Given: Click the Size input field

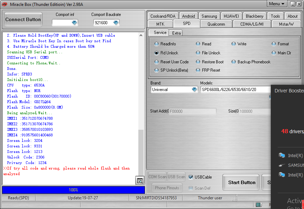Looking at the screenshot, I should coord(255,111).
